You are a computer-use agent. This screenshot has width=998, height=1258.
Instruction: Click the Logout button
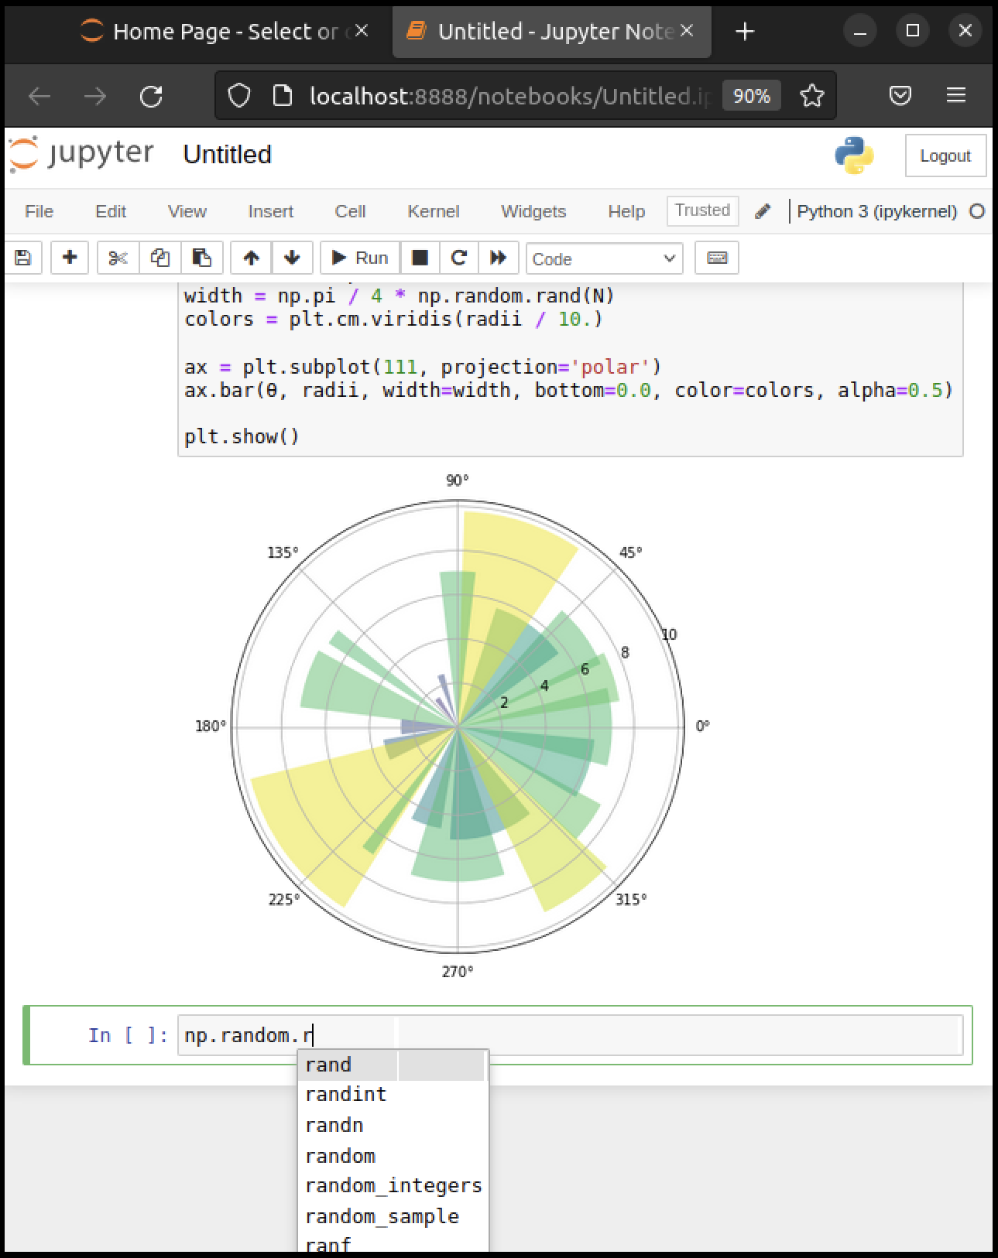(945, 156)
